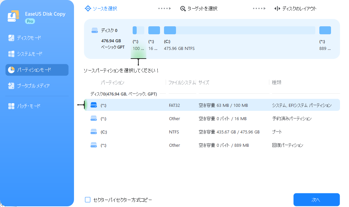Enable セクターバイセクター方式コピー checkbox
Viewport: 349px width, 207px height.
click(88, 200)
